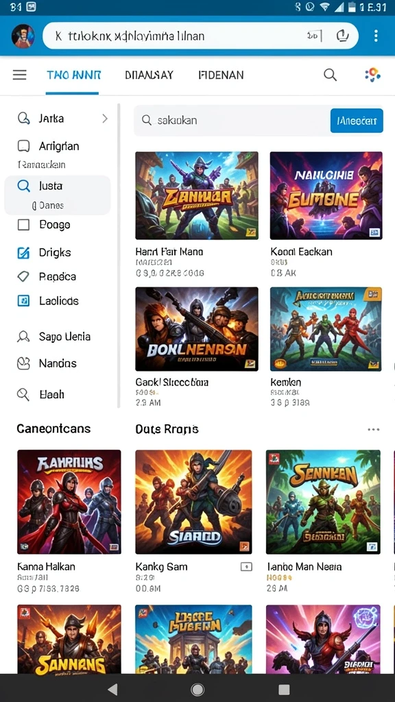Viewport: 395px width, 702px height.
Task: Open the Kankg Sam game thumbnail
Action: pyautogui.click(x=193, y=502)
